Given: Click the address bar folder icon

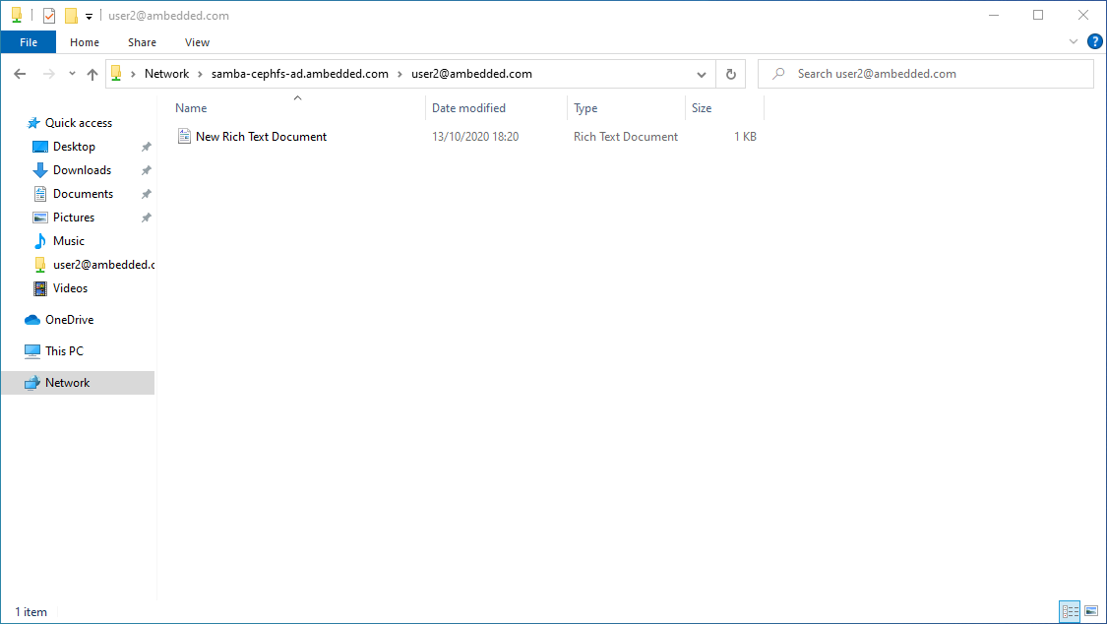Looking at the screenshot, I should (x=116, y=74).
